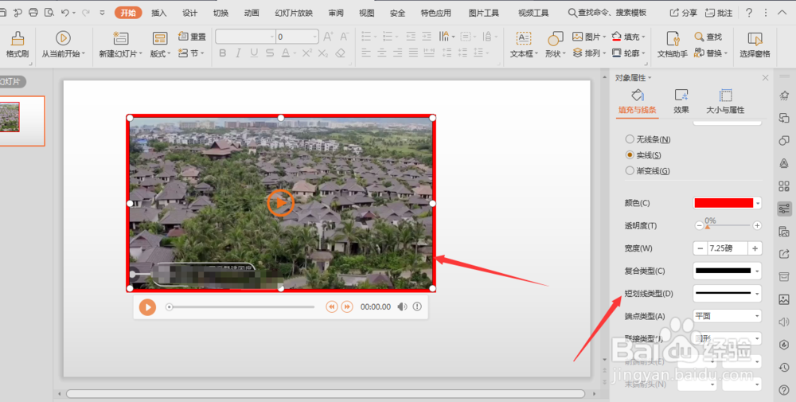Open the Selection Pane (选择窗格)
The width and height of the screenshot is (796, 402).
[755, 45]
